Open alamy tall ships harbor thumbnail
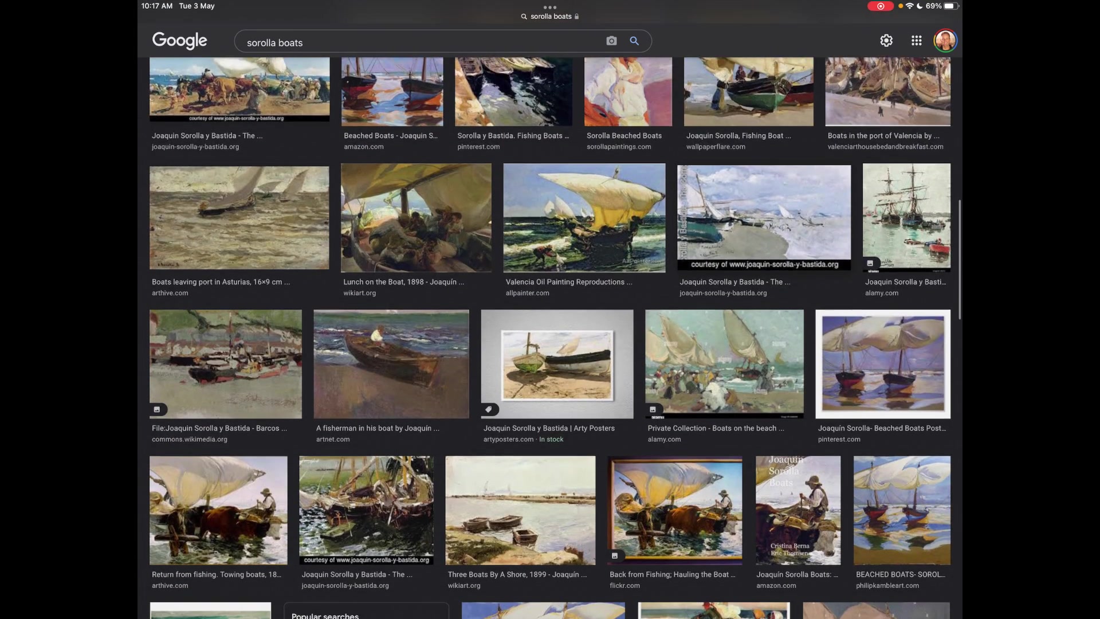 coord(906,218)
